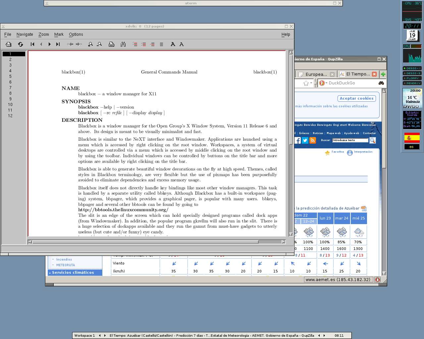
Task: Go to next page in xdvik
Action: 50,44
